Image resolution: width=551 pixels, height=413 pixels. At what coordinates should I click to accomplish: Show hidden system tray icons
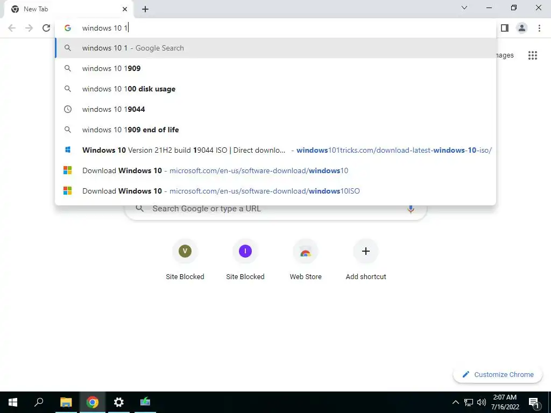[x=455, y=402]
